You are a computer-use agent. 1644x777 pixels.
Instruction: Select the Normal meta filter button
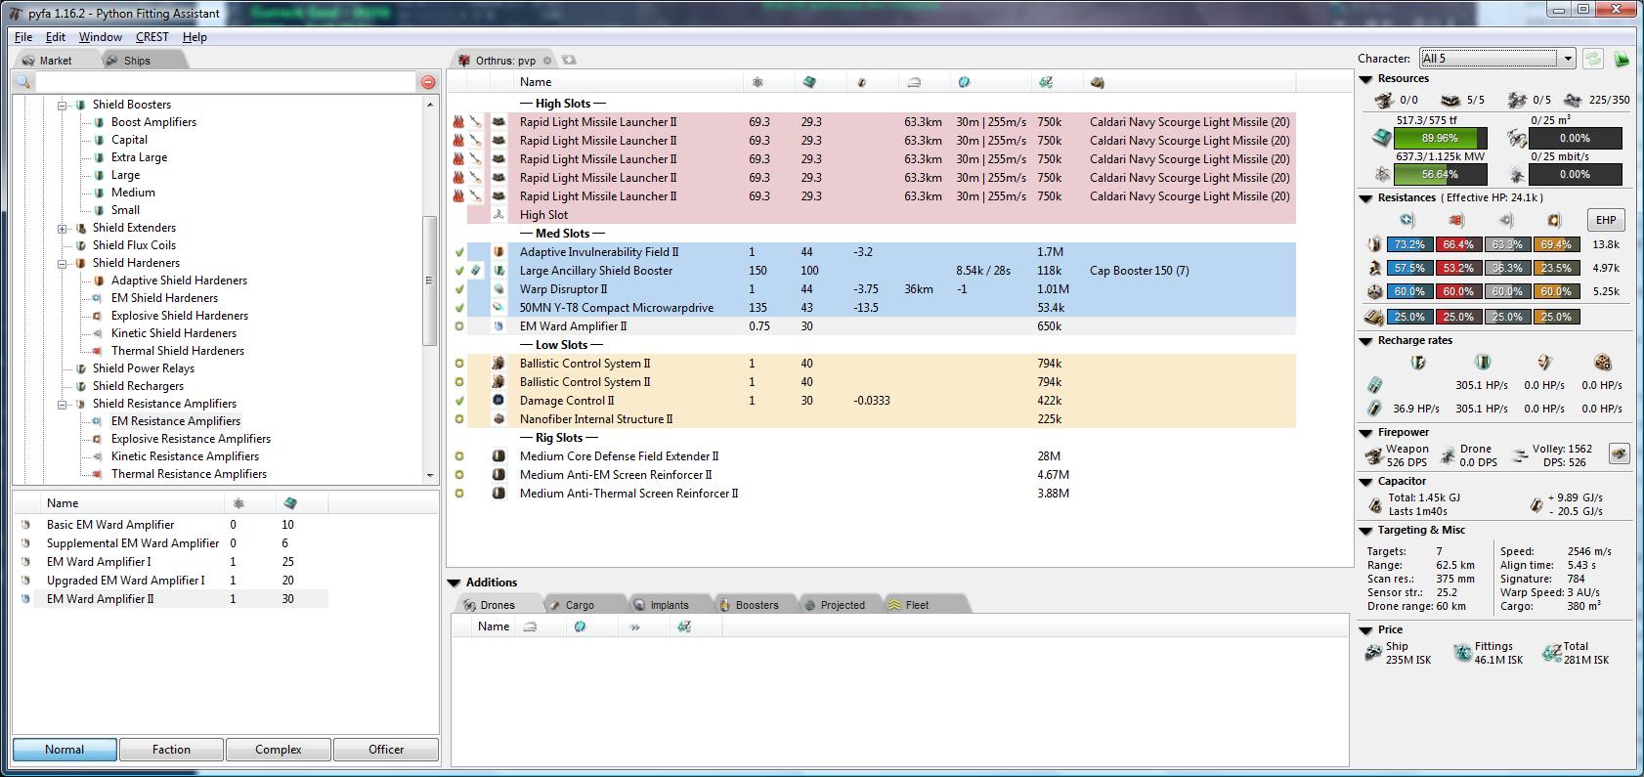(x=65, y=750)
